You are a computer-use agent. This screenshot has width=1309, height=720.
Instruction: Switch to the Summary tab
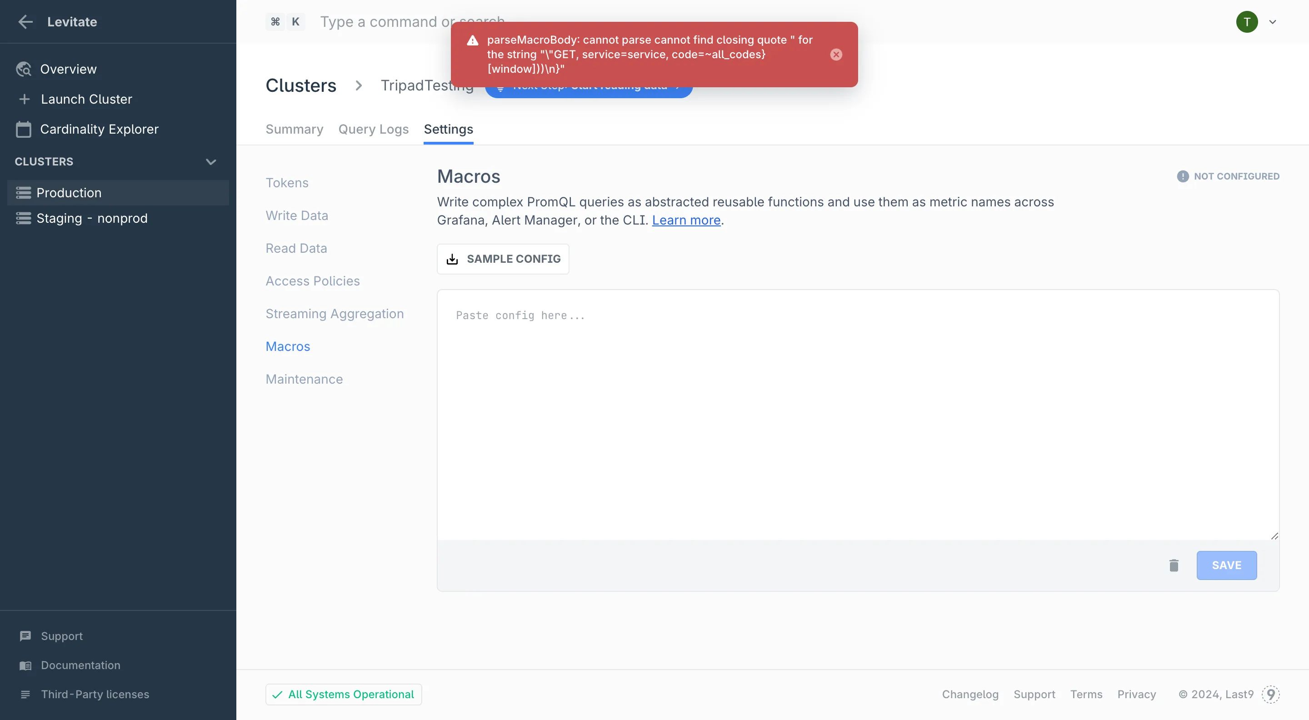click(294, 129)
